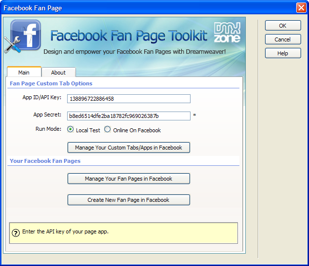Click the 'App ID/API Key:' label

pyautogui.click(x=42, y=97)
